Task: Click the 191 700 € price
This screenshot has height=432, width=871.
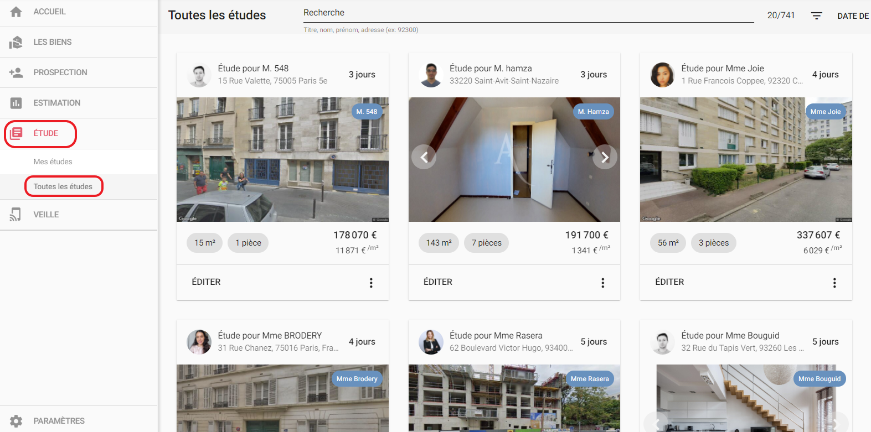Action: click(587, 235)
